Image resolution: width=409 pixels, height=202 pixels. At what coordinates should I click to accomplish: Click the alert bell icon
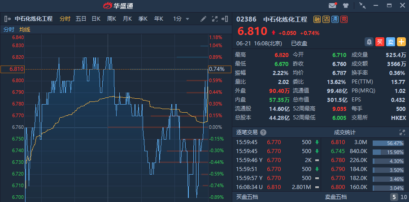369,42
